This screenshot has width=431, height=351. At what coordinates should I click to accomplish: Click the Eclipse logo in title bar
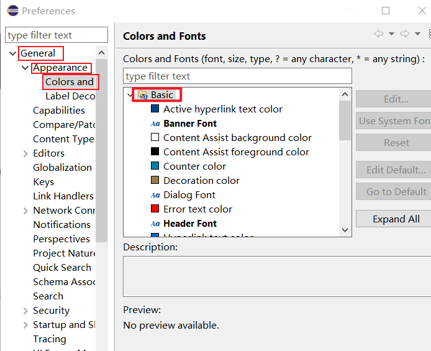pos(12,11)
